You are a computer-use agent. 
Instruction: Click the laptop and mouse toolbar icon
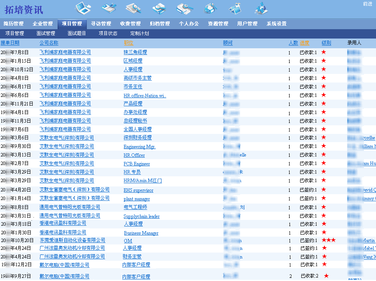[83, 8]
